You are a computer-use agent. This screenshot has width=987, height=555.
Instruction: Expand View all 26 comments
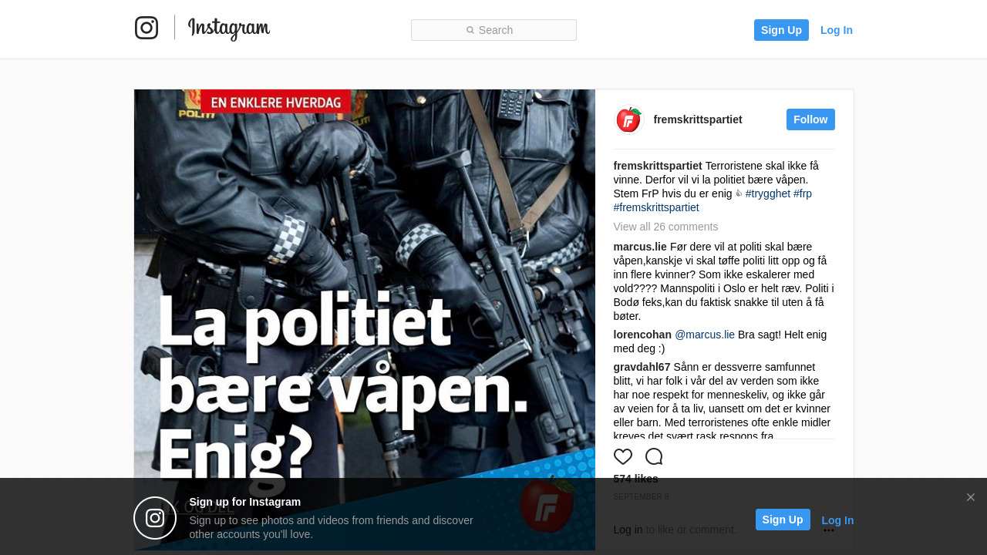665,227
